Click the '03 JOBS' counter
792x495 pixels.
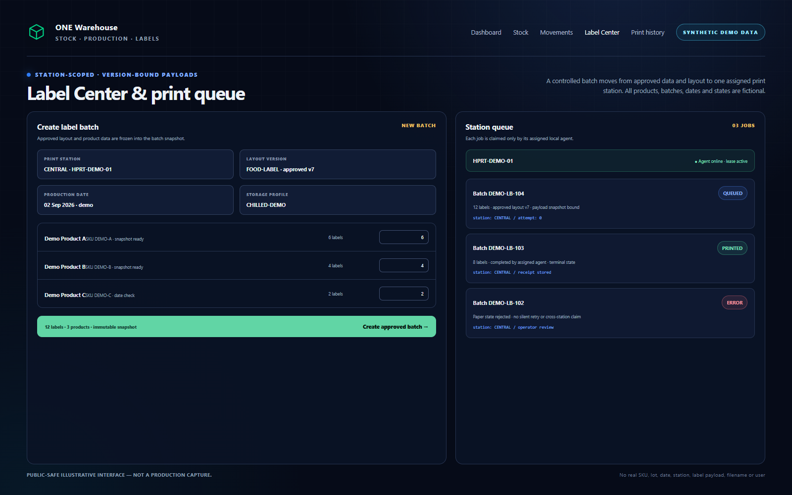click(743, 126)
